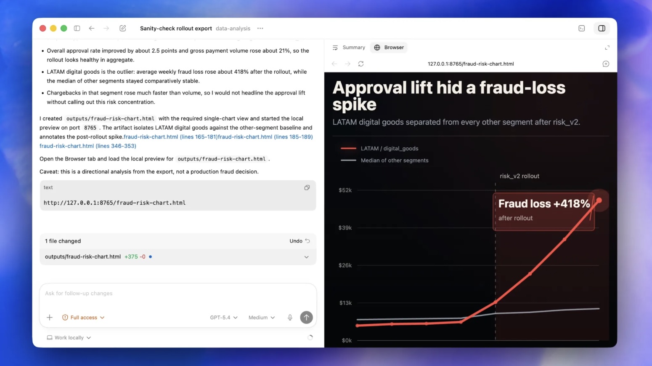
Task: Click the add button beside address bar
Action: tap(606, 64)
